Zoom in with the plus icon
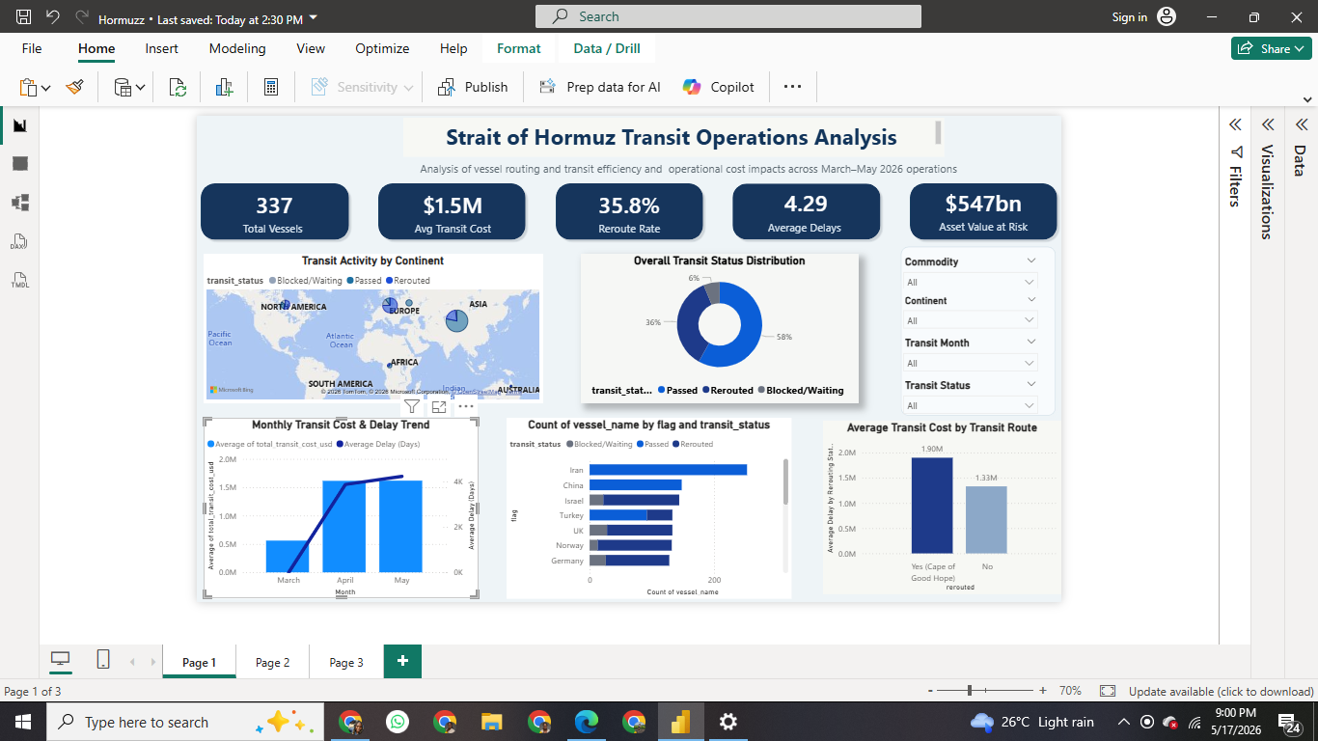 [x=1042, y=691]
